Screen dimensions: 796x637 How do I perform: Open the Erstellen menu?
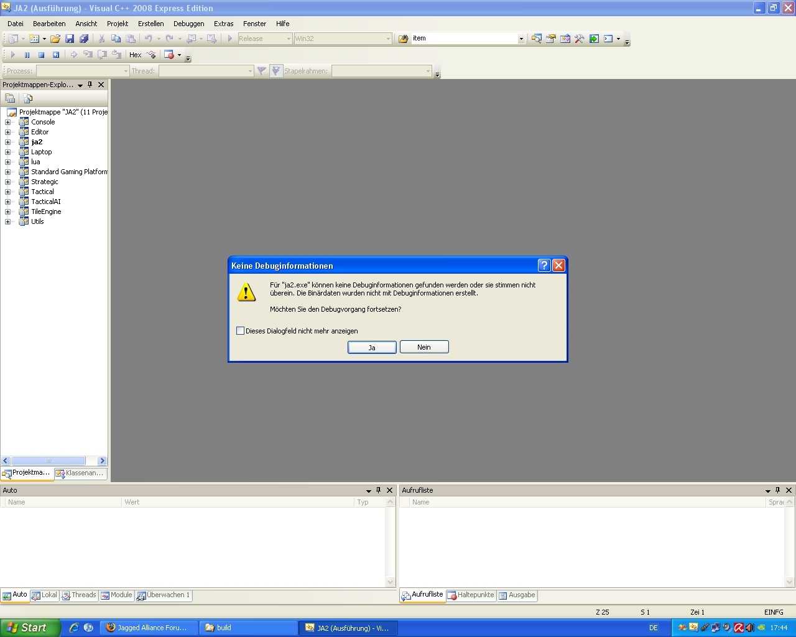[151, 24]
